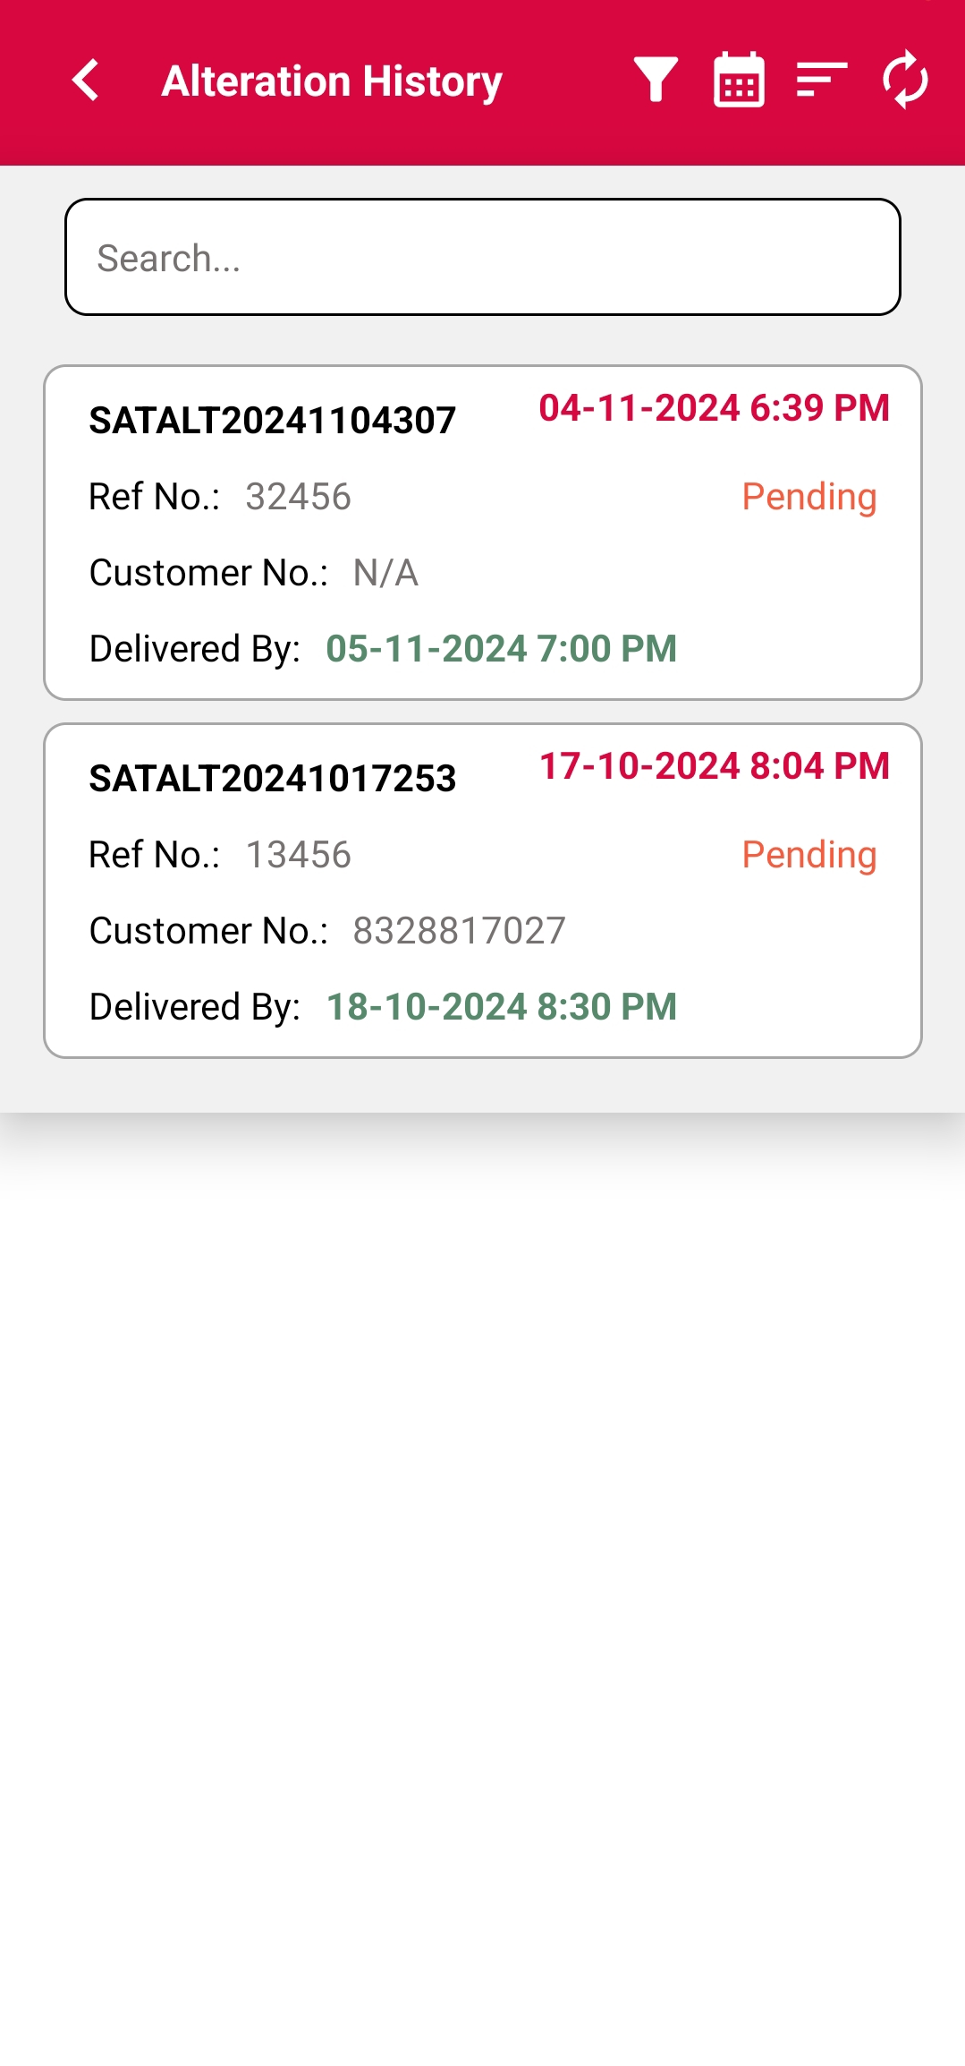Select delivery date 05-11-2024 7:00 PM
The image size is (965, 2066).
[501, 649]
